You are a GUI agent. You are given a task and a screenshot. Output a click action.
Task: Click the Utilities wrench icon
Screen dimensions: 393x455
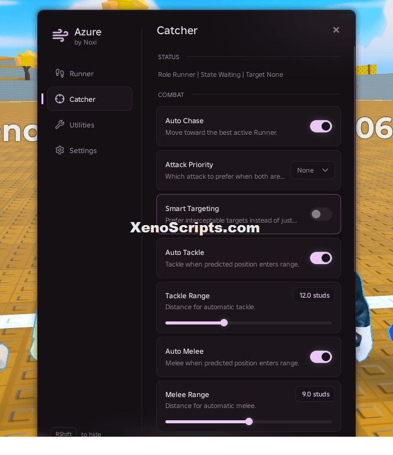(60, 124)
